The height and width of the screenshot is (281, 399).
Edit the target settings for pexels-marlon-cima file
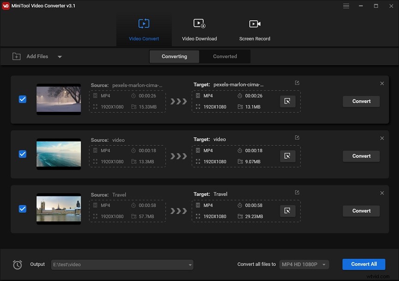[296, 82]
